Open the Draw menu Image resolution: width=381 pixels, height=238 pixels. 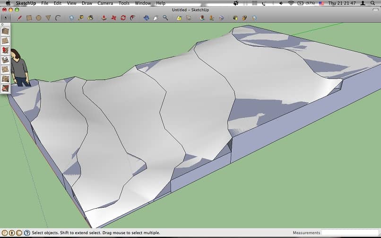click(x=87, y=3)
